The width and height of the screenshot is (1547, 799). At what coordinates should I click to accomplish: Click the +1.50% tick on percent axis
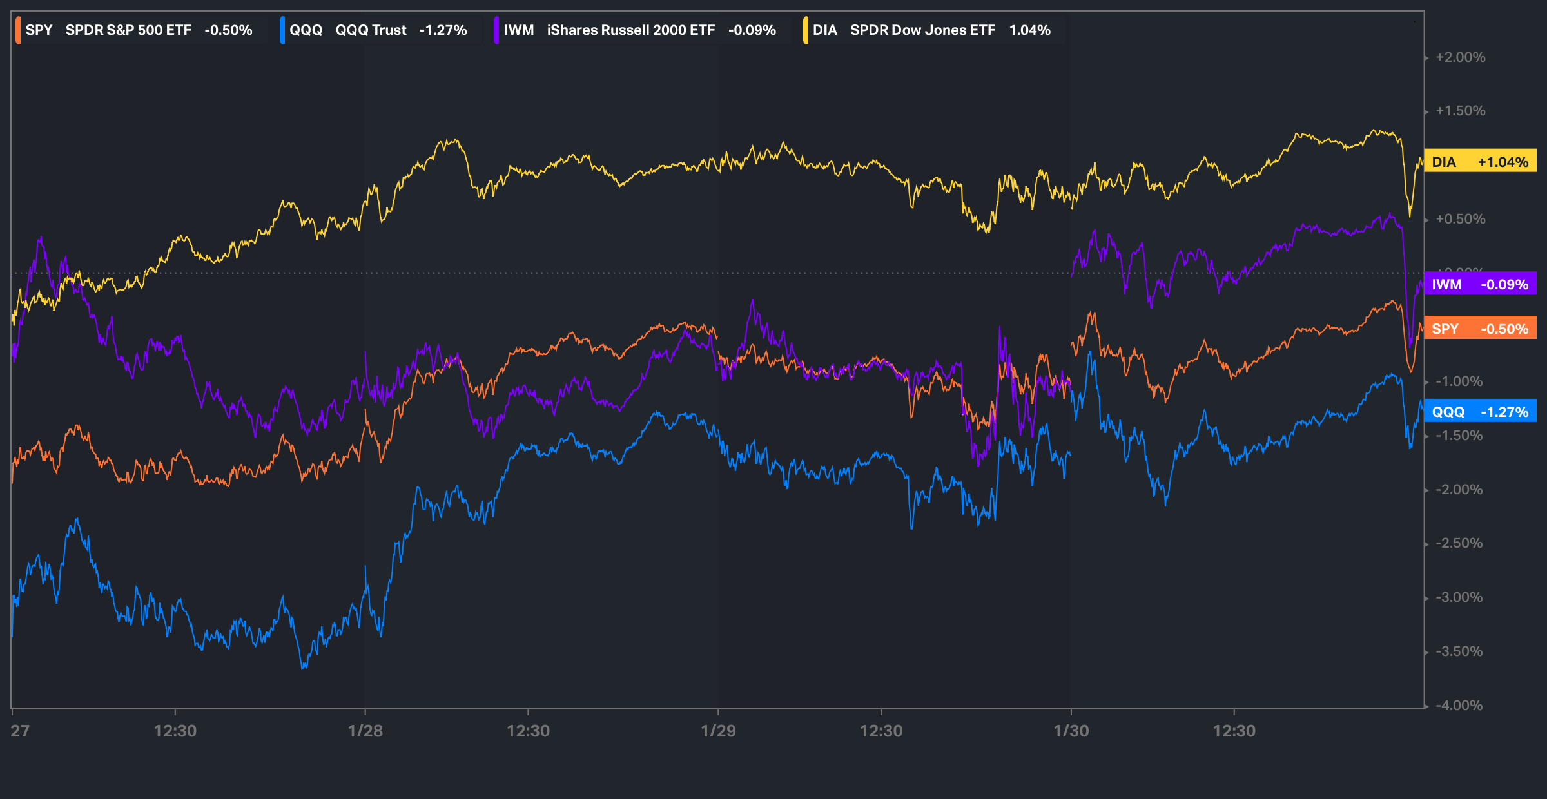[x=1460, y=111]
